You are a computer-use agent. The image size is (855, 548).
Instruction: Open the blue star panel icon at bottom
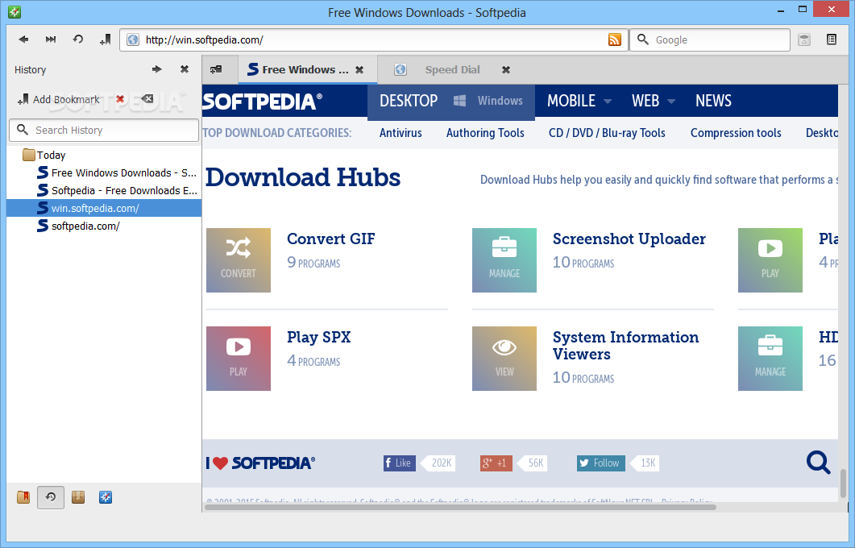pos(106,497)
